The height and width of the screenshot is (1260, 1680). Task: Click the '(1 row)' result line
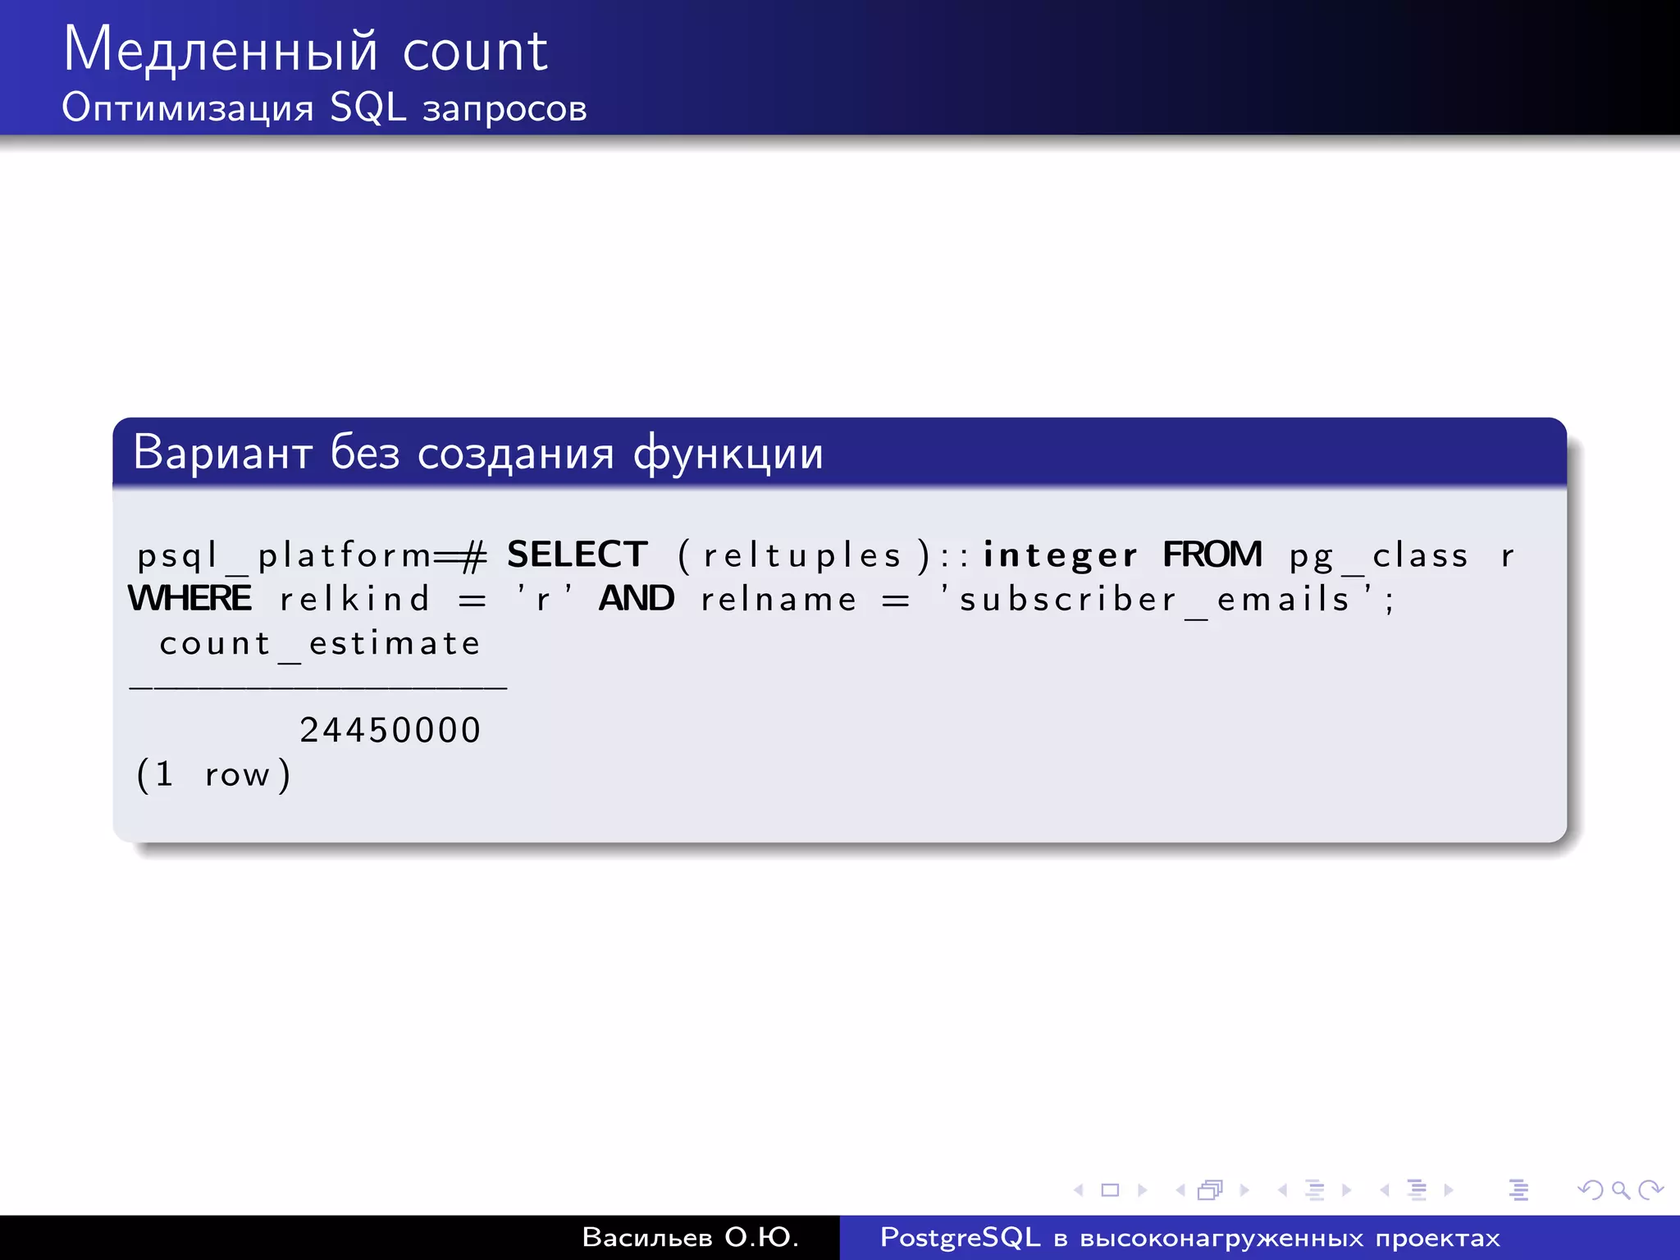(213, 774)
